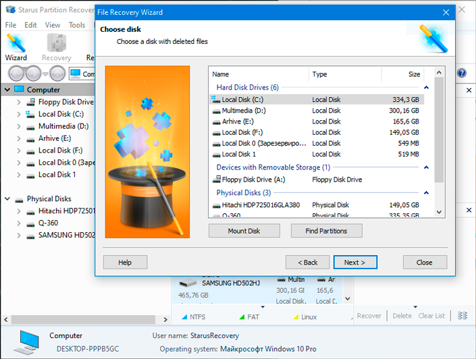Expand Floppy Disk Drive tree node
Image resolution: width=476 pixels, height=359 pixels.
pyautogui.click(x=18, y=102)
